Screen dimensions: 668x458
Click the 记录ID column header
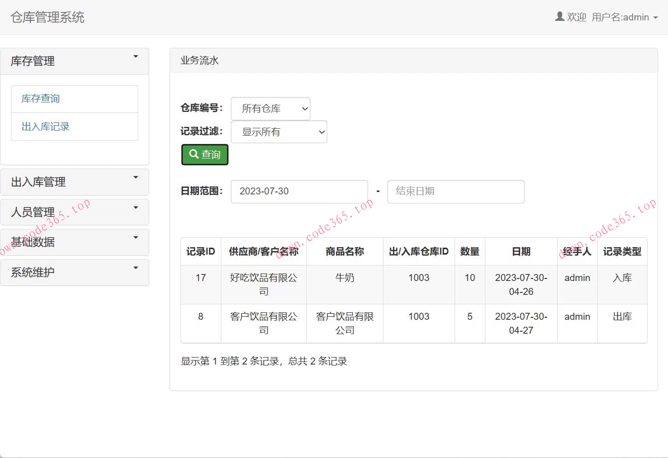coord(200,252)
